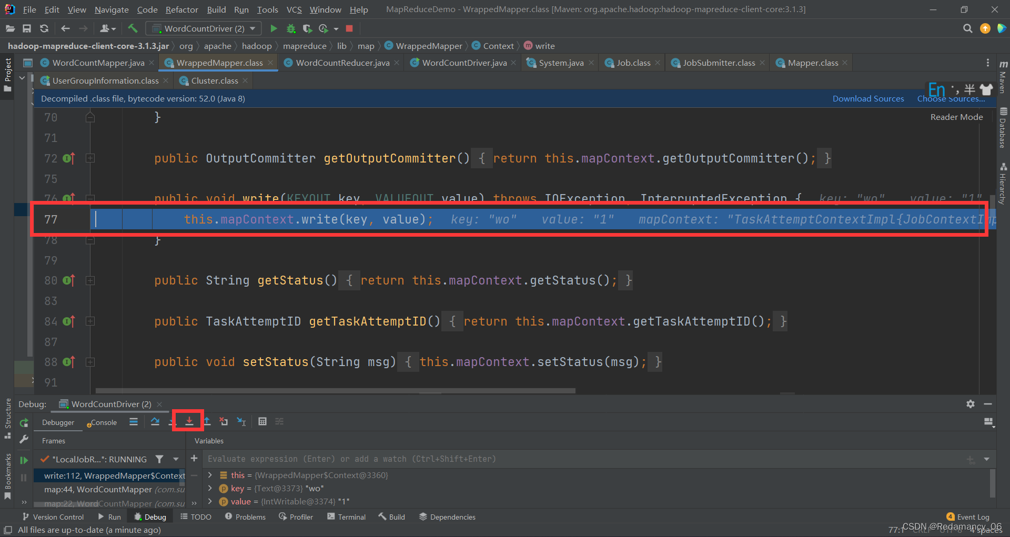This screenshot has width=1010, height=537.
Task: Open debugger settings wrench icon
Action: point(24,439)
